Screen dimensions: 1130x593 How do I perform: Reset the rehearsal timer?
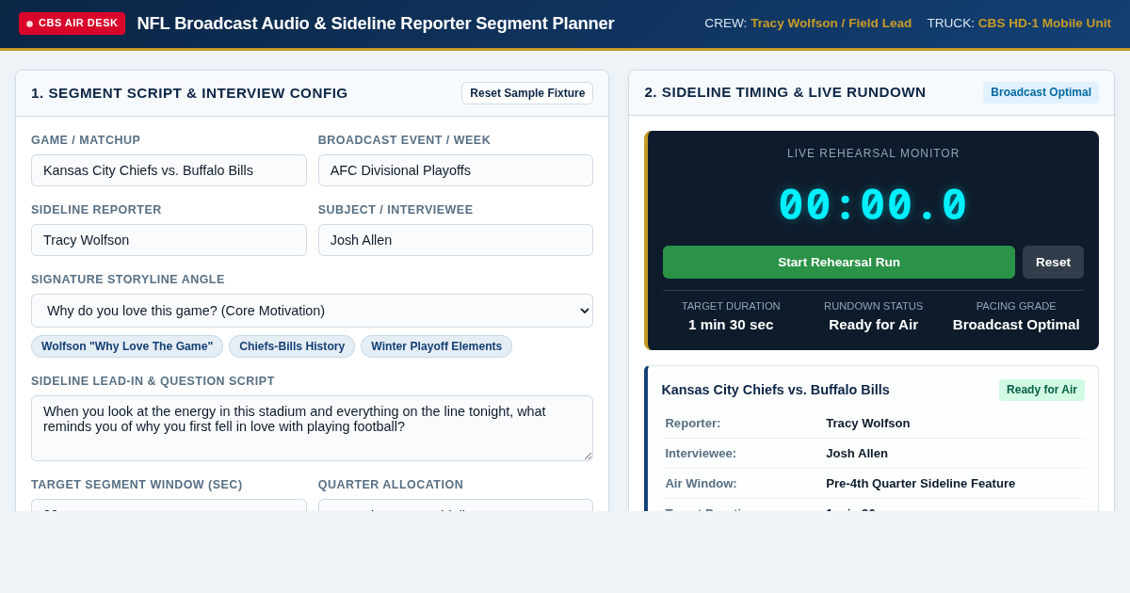[x=1053, y=262]
